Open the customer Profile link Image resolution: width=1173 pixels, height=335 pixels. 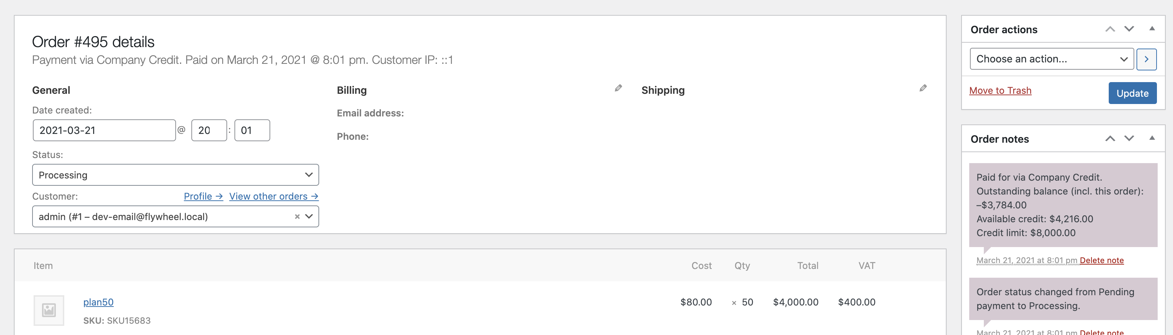pyautogui.click(x=203, y=196)
